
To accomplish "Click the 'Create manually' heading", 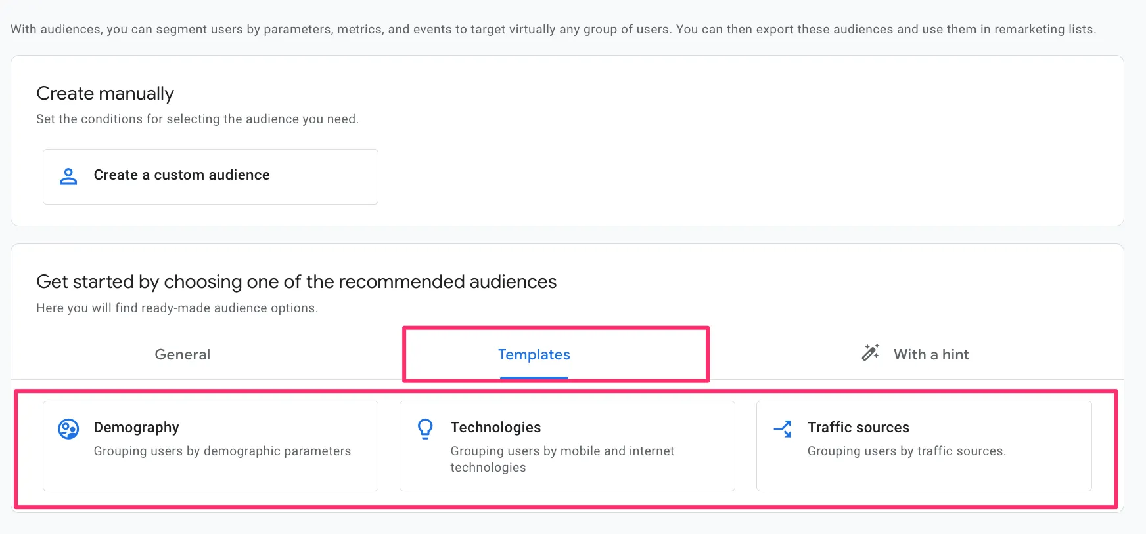I will tap(105, 93).
